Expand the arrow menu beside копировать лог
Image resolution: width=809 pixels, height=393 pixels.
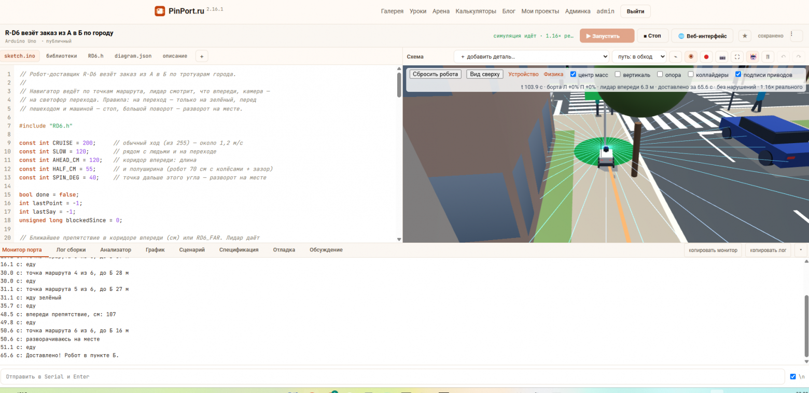coord(800,250)
